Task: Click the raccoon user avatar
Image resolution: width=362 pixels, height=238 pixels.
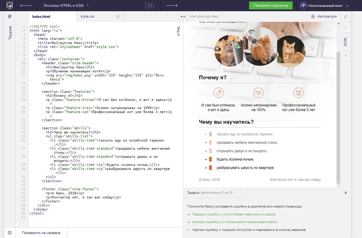Action: point(303,6)
